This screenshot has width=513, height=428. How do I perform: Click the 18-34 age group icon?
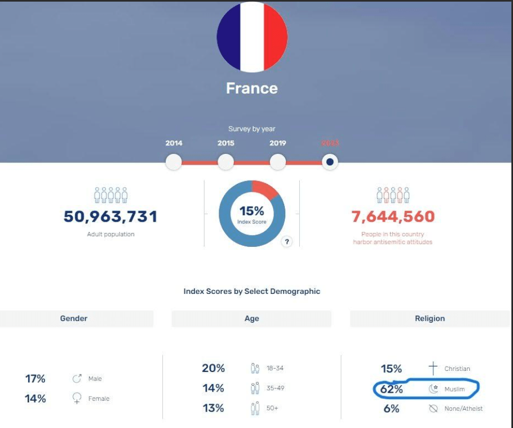coord(255,368)
